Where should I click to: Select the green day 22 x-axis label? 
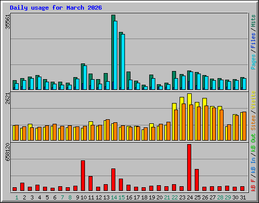tap(175, 197)
